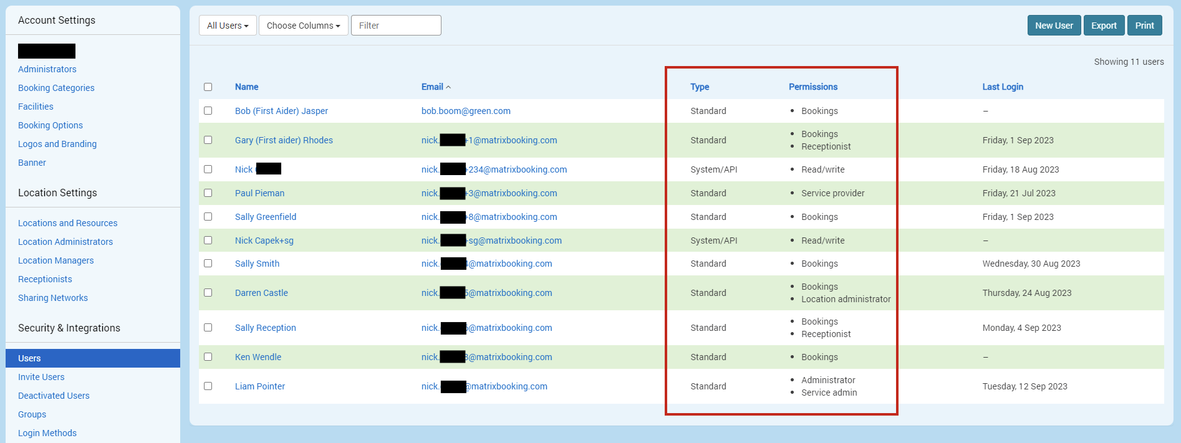
Task: Print the users list
Action: [x=1144, y=26]
